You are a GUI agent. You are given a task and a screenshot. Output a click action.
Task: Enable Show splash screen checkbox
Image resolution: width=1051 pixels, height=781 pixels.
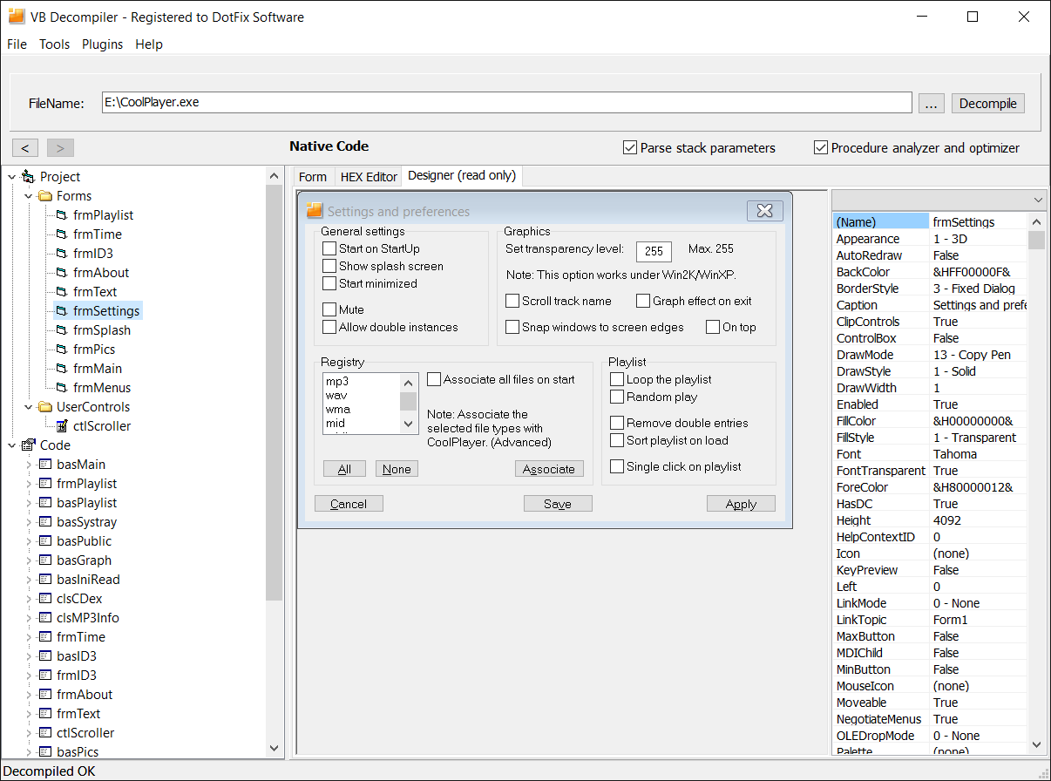point(329,266)
